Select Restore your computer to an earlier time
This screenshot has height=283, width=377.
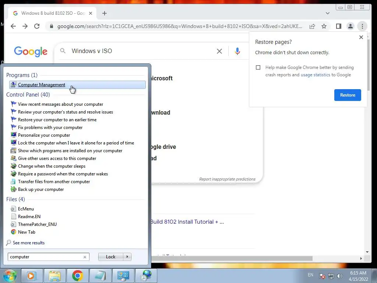click(x=57, y=120)
